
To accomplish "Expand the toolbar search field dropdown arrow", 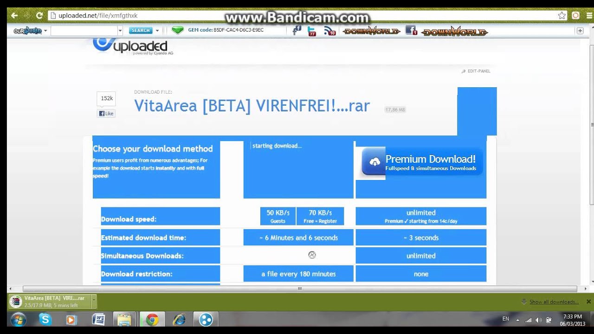I will 120,31.
